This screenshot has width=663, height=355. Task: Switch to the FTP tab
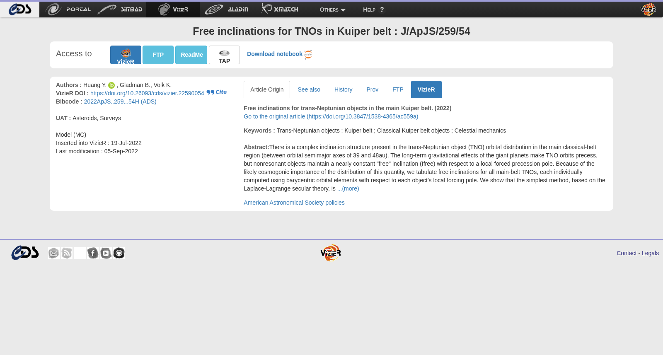(398, 89)
